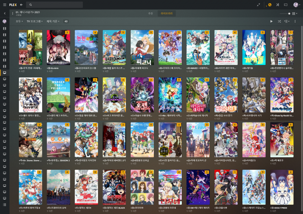Open the user avatar account menu at top right
Screen dimensions: 303x214
tap(297, 5)
